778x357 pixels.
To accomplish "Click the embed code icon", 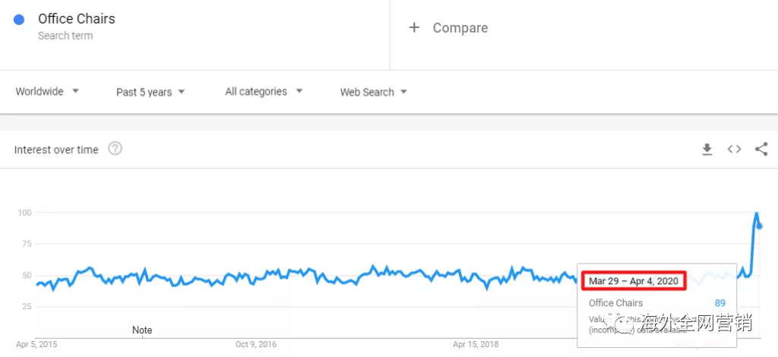I will 734,150.
